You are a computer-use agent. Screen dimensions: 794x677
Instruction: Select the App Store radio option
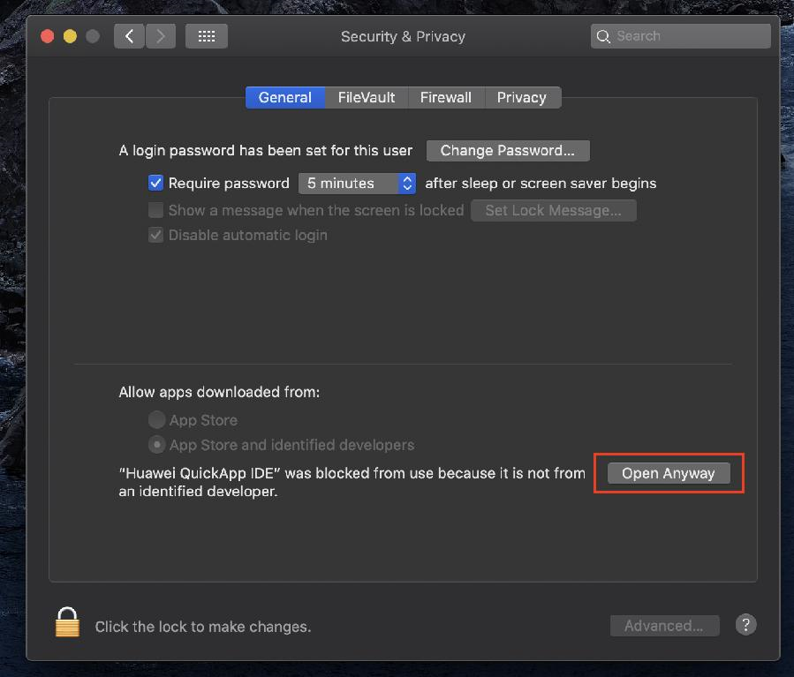[x=156, y=419]
